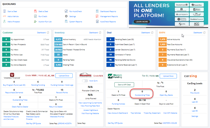
Task: Click the Start a WFI Deal button
Action: pos(124,85)
